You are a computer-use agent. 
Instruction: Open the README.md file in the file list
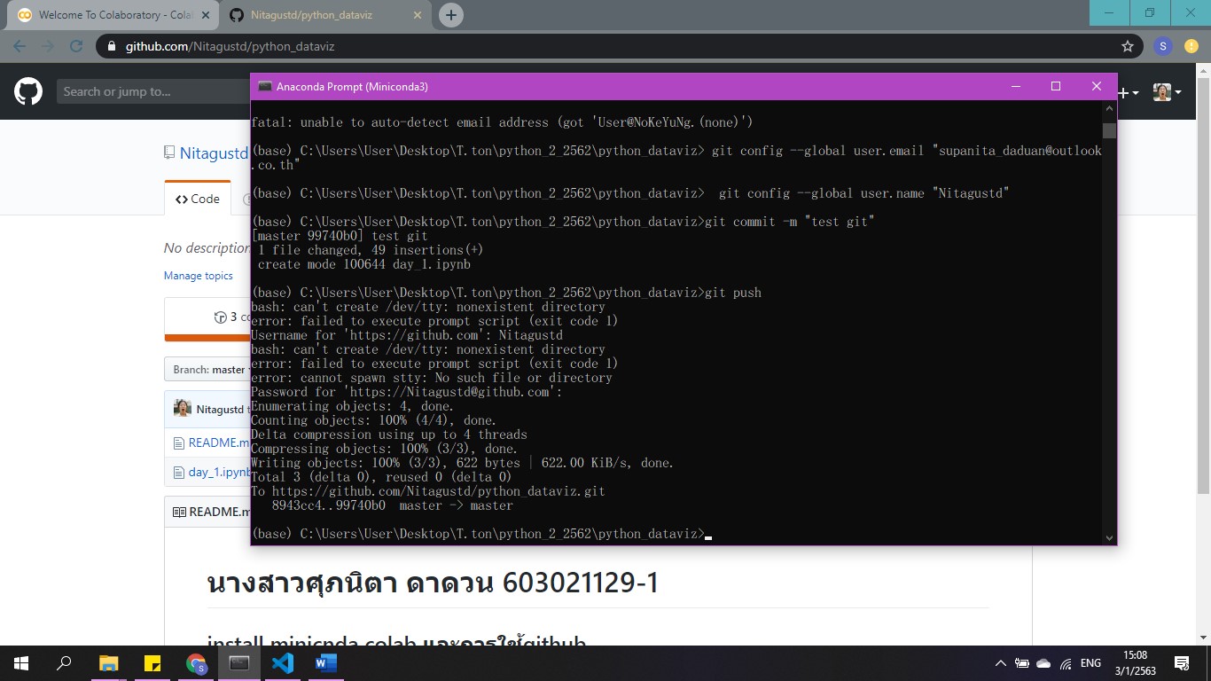coord(219,442)
